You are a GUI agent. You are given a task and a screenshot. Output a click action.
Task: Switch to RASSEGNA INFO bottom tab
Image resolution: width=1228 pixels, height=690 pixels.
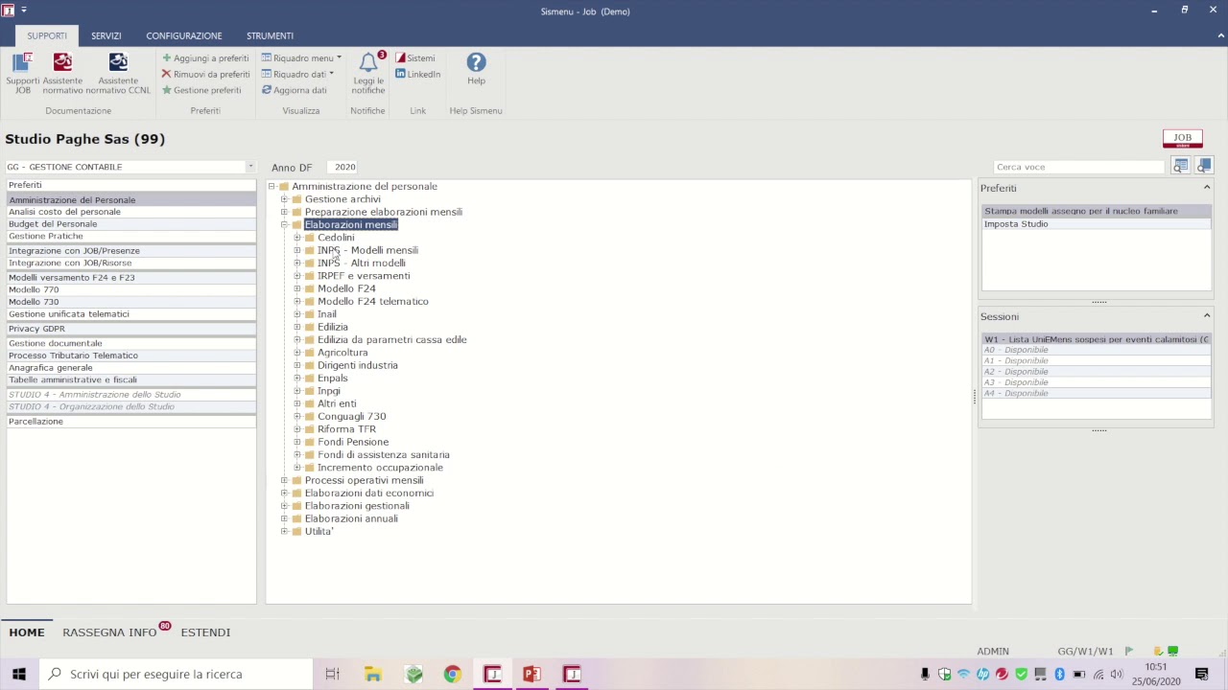pos(109,632)
